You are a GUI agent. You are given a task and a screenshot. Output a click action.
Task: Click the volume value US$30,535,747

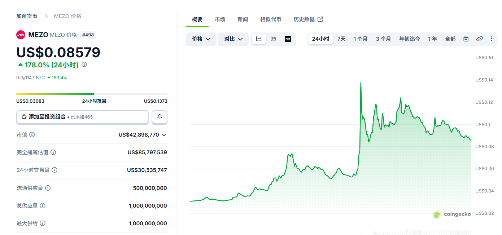click(147, 170)
